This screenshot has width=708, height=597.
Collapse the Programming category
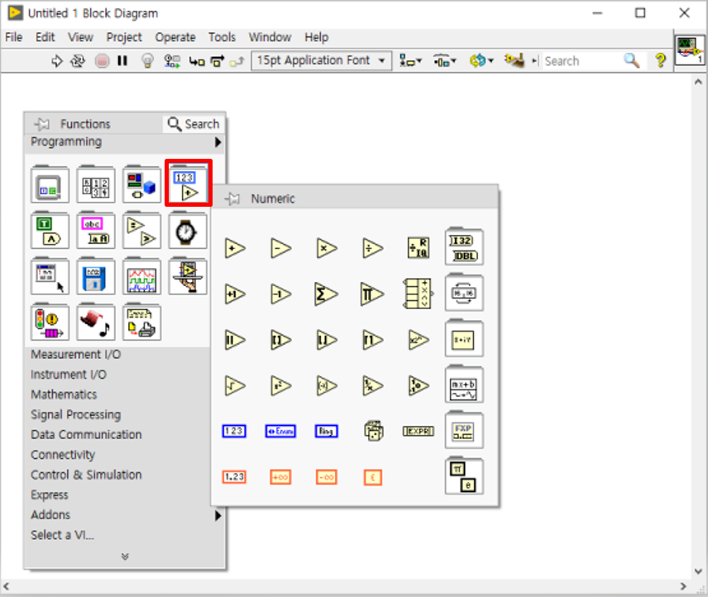tap(125, 141)
